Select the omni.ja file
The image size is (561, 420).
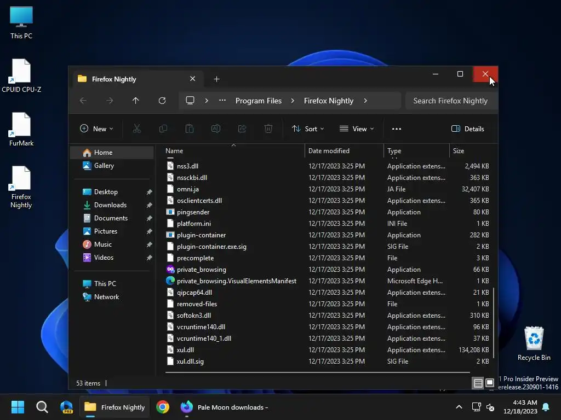pos(328,189)
